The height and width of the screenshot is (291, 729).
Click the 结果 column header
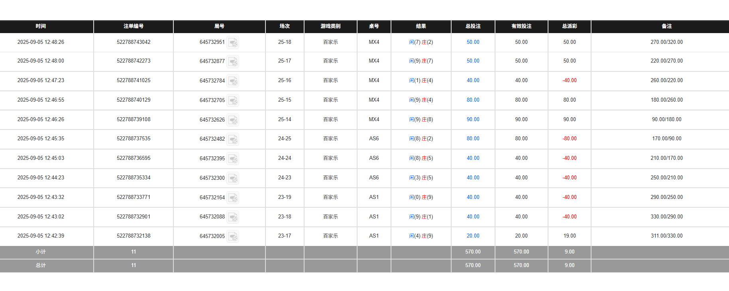(x=421, y=26)
